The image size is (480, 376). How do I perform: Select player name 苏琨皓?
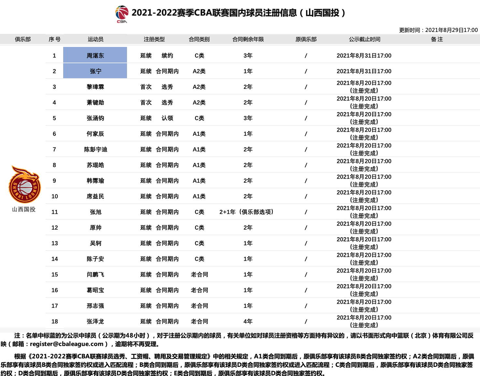coord(95,165)
